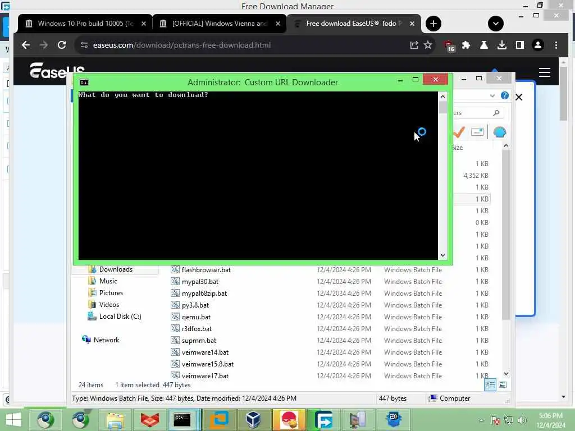Show hidden system tray icons
The width and height of the screenshot is (575, 431).
tap(481, 420)
